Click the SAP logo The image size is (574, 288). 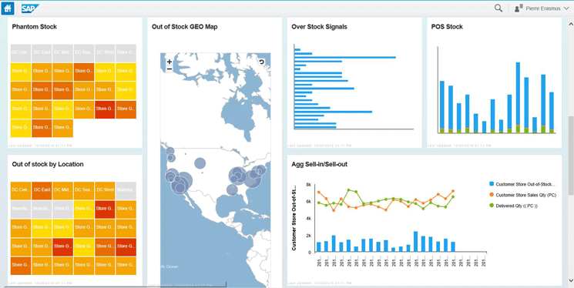coord(30,8)
